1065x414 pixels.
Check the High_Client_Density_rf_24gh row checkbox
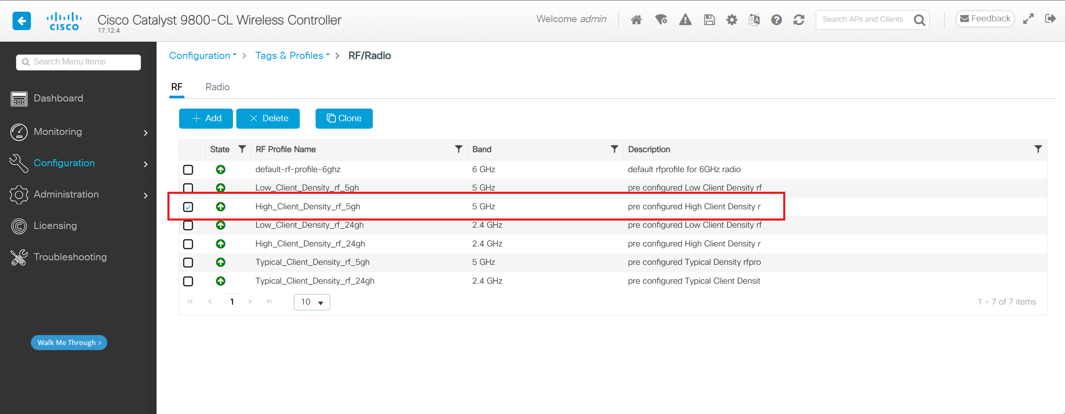click(x=188, y=244)
